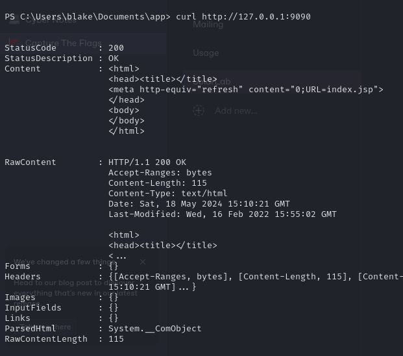The image size is (403, 356).
Task: Open the Capture The Flags sidebar entry
Action: [64, 44]
